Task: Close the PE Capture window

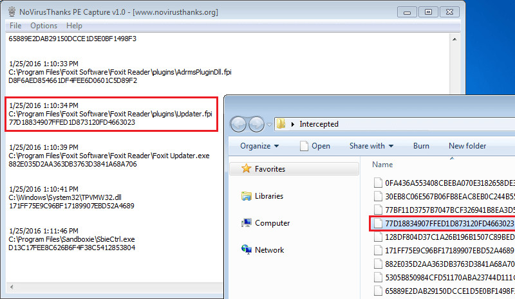Action: tap(449, 12)
